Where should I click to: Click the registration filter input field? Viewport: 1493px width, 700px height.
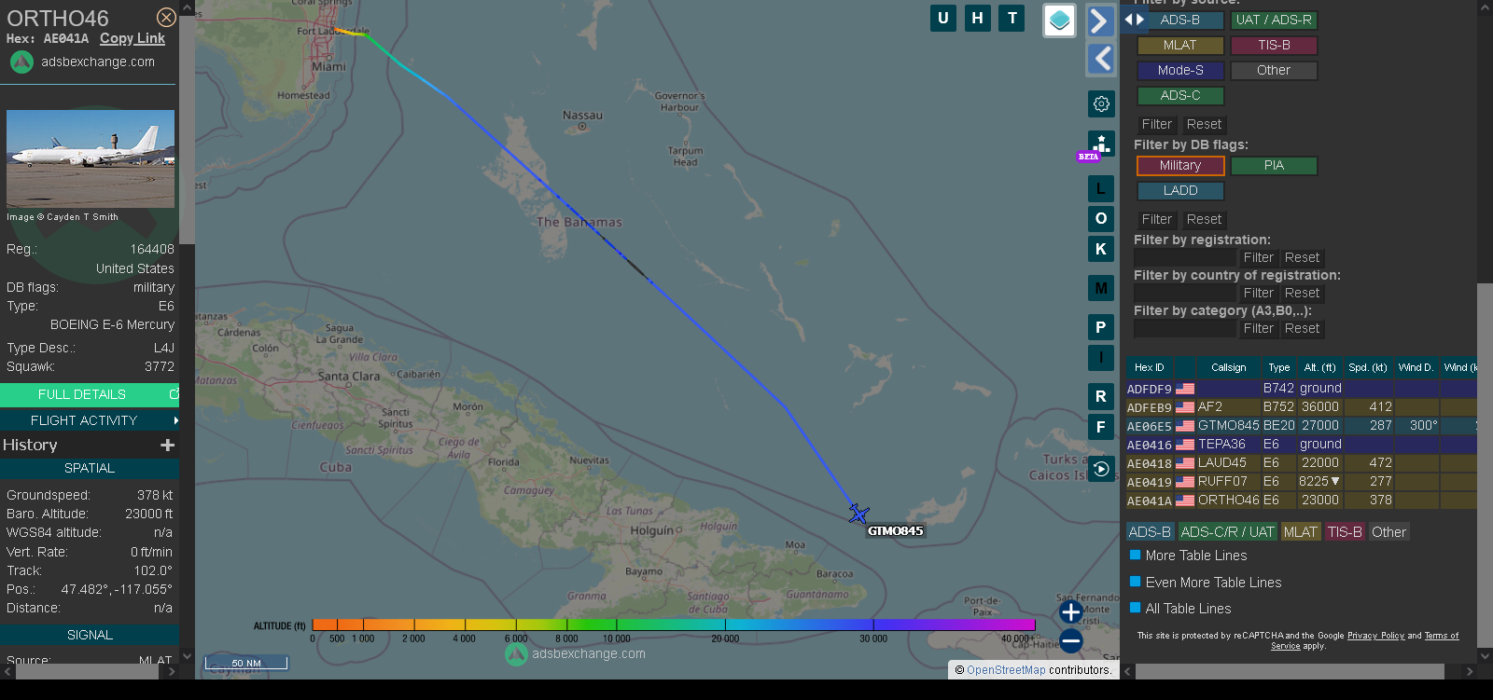click(1185, 257)
